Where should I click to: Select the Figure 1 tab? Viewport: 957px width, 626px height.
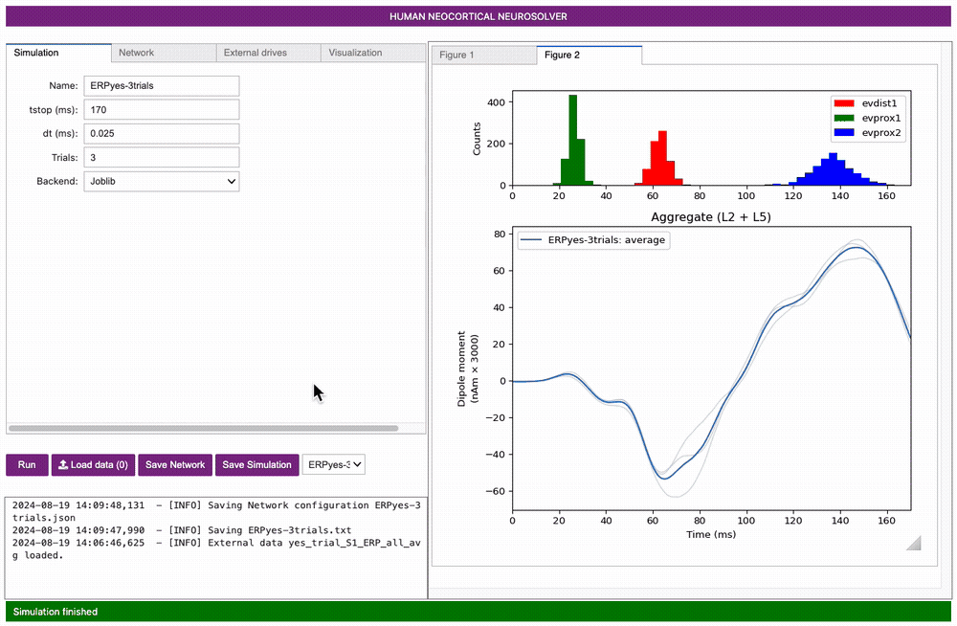(456, 56)
